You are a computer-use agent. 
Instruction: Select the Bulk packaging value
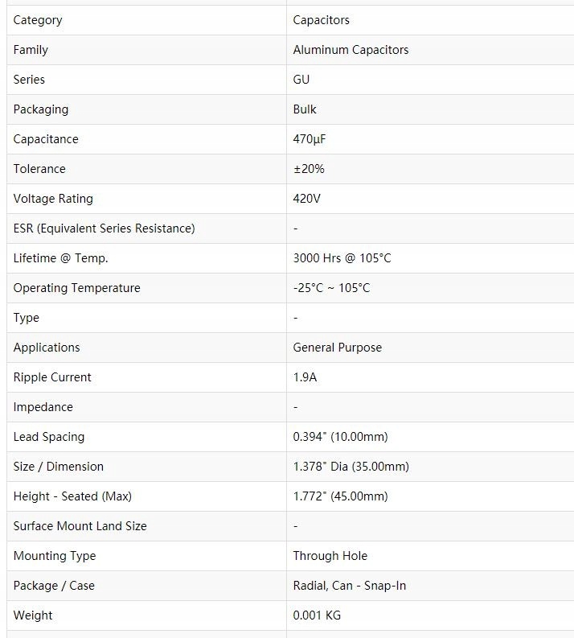point(305,109)
